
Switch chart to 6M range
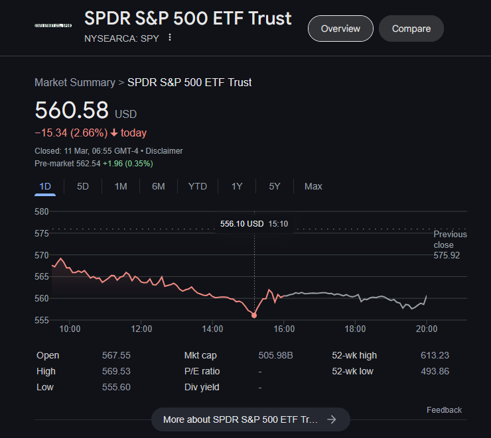[x=158, y=186]
